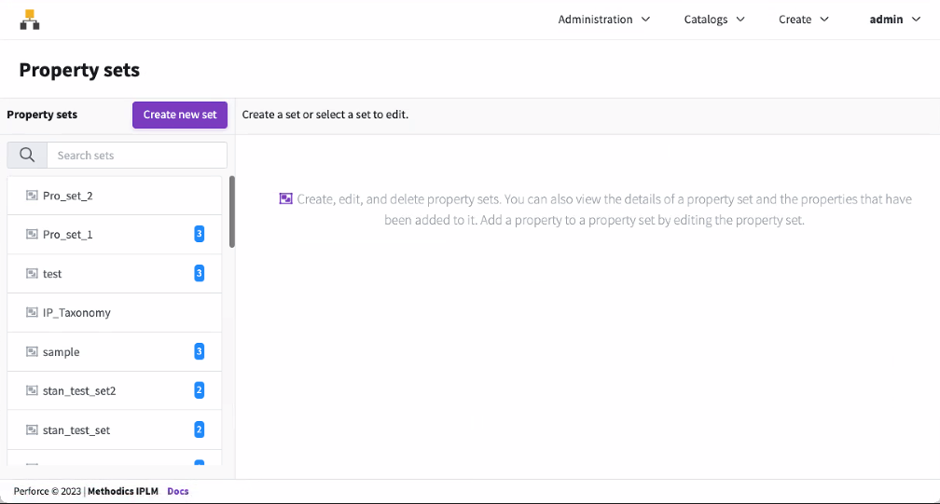Select the Pro_set_2 property set
The width and height of the screenshot is (940, 504).
67,196
